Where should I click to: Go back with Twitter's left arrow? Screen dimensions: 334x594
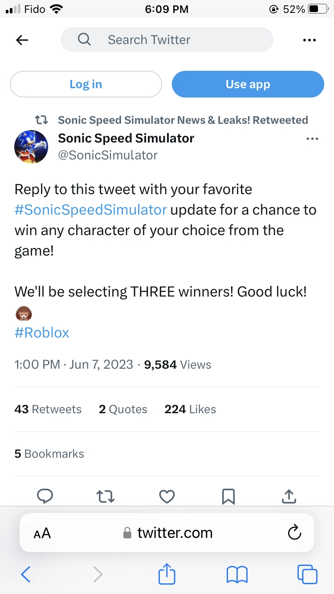click(22, 40)
